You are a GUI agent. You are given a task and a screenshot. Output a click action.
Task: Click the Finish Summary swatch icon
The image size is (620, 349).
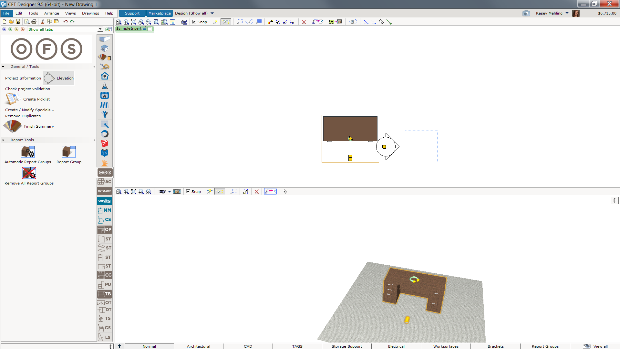tap(12, 126)
